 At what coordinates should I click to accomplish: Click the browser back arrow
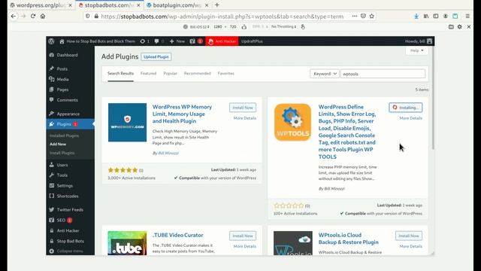[14, 16]
